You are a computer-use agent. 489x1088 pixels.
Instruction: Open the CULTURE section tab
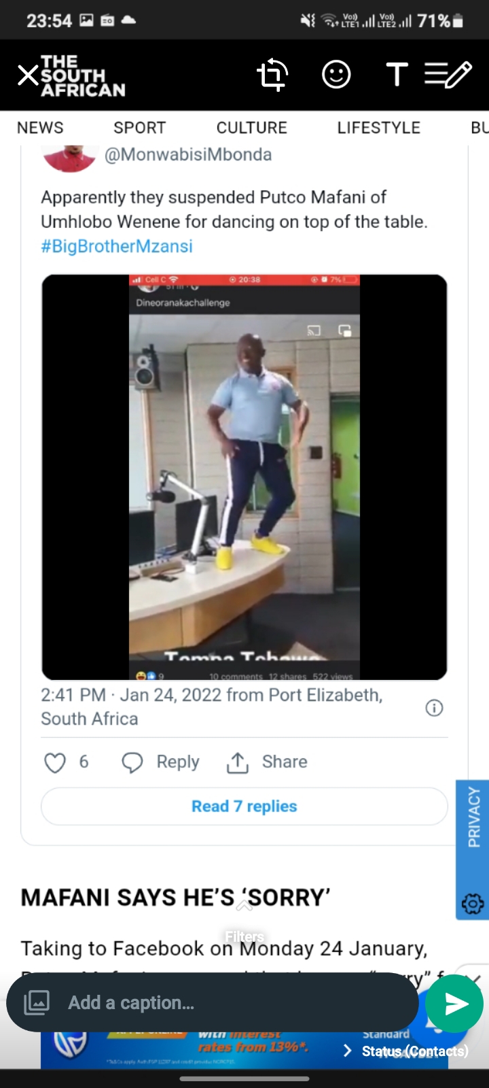click(252, 128)
